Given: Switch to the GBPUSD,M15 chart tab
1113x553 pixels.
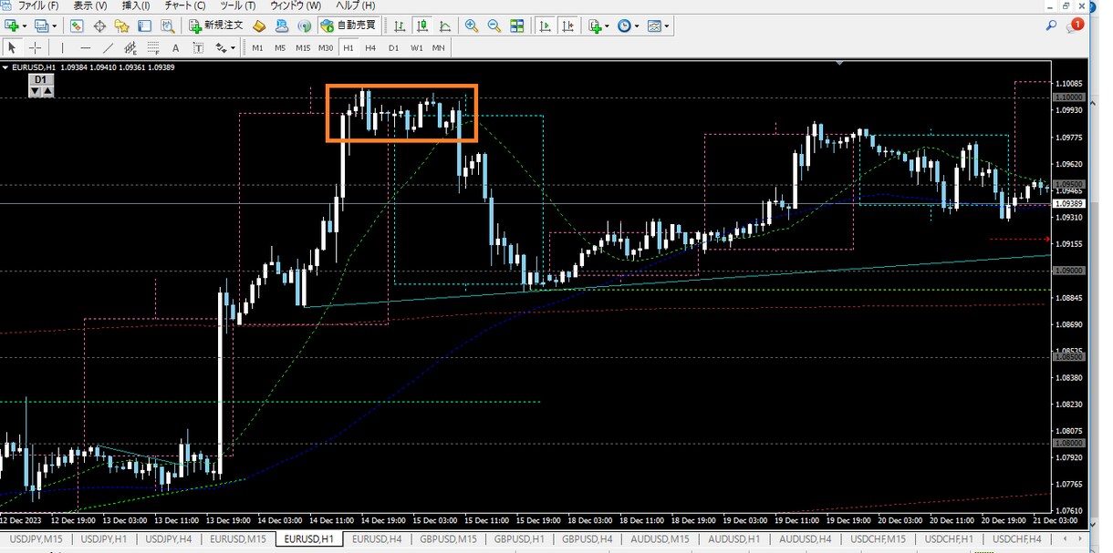Looking at the screenshot, I should pyautogui.click(x=448, y=539).
